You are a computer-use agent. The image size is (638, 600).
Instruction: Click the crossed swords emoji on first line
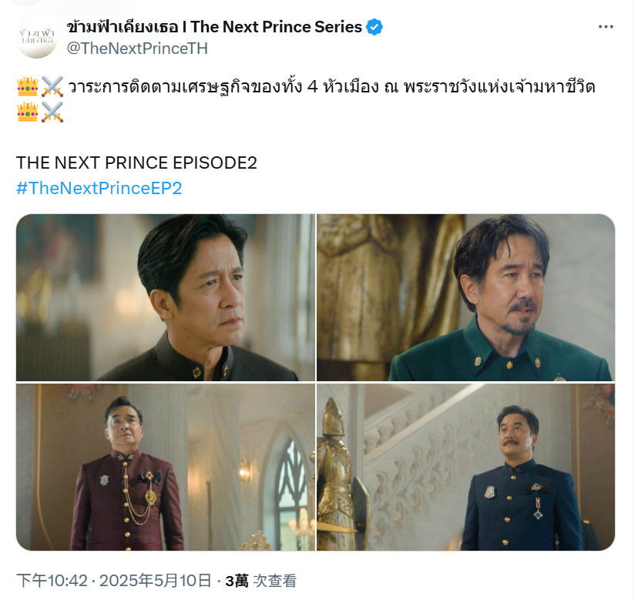[x=52, y=86]
